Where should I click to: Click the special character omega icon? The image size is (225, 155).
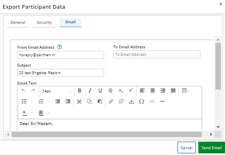tap(142, 102)
